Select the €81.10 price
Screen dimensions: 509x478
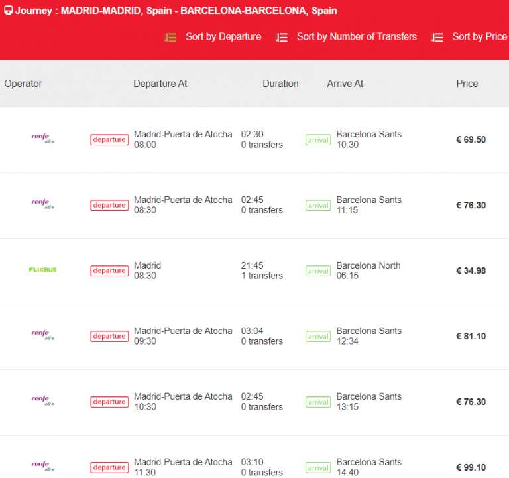tap(471, 336)
